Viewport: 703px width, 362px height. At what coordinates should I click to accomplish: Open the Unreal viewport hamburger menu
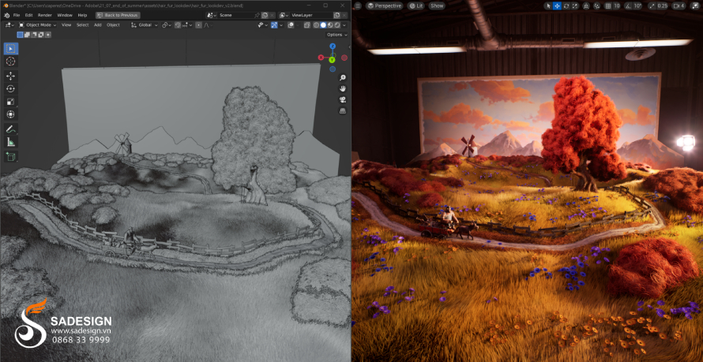(358, 6)
